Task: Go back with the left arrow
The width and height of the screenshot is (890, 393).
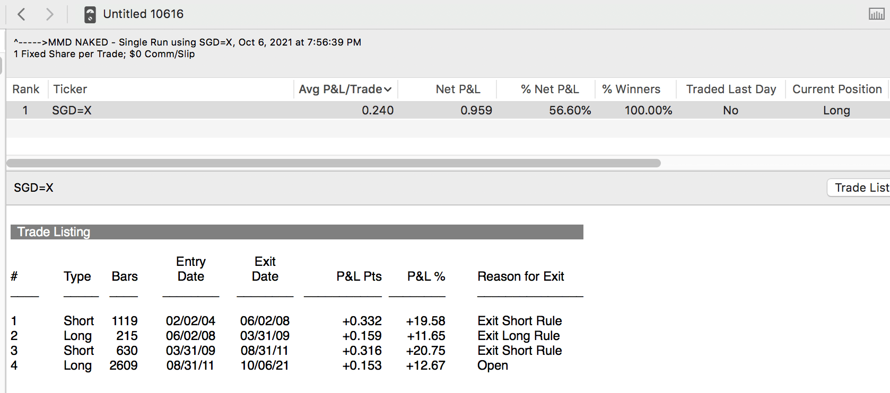Action: click(x=22, y=14)
